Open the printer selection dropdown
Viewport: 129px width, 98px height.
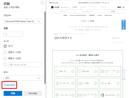pyautogui.click(x=23, y=21)
